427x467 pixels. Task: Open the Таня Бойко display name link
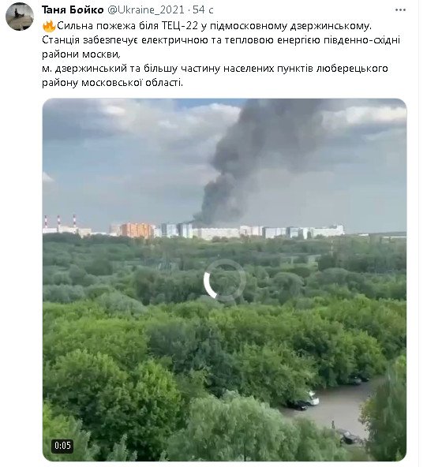(73, 9)
